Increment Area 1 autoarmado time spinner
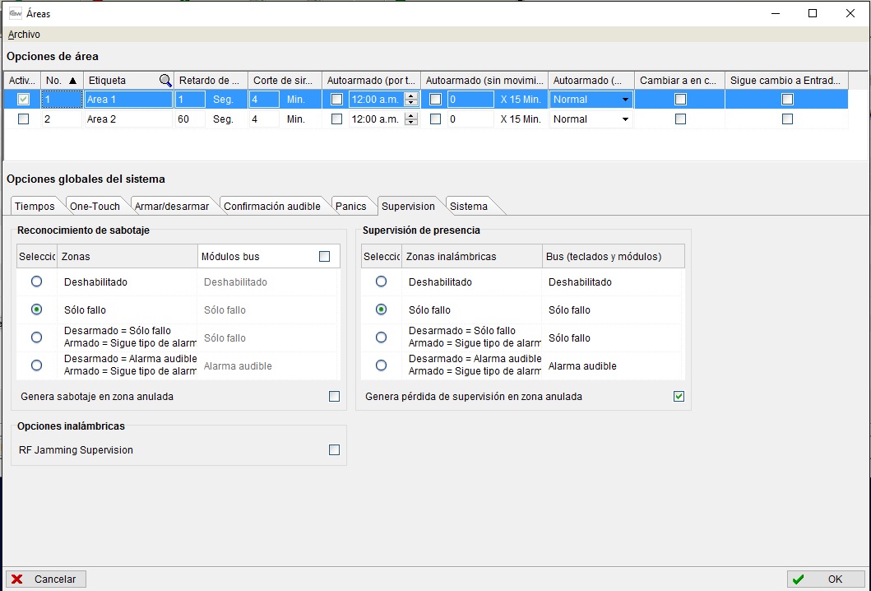Screen dimensions: 871x591 (411, 95)
